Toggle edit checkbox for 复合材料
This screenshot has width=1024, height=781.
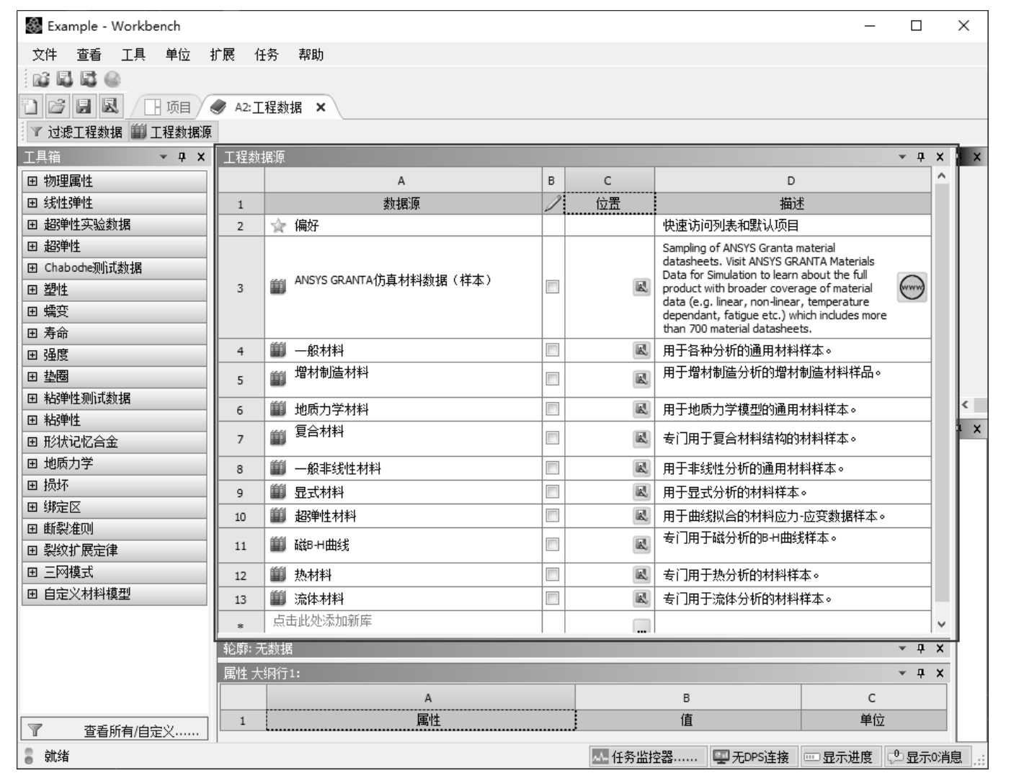pos(553,438)
